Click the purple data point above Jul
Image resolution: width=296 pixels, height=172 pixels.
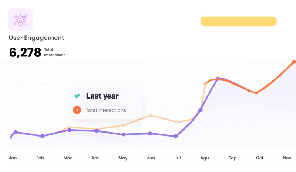[176, 136]
